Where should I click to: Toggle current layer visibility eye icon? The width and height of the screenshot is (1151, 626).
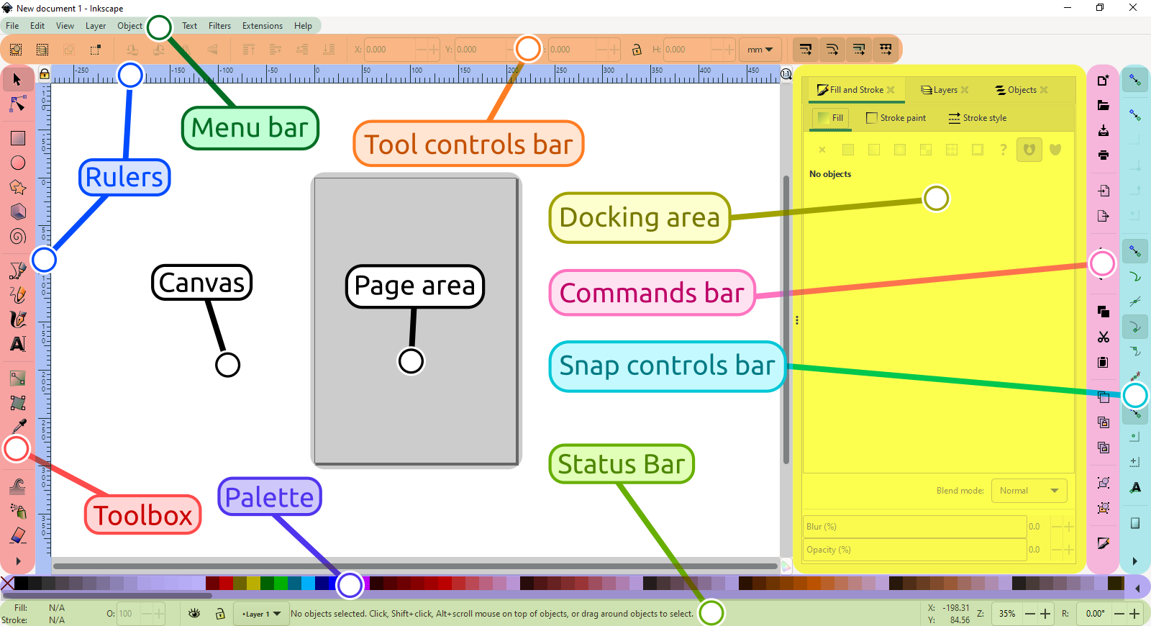194,614
